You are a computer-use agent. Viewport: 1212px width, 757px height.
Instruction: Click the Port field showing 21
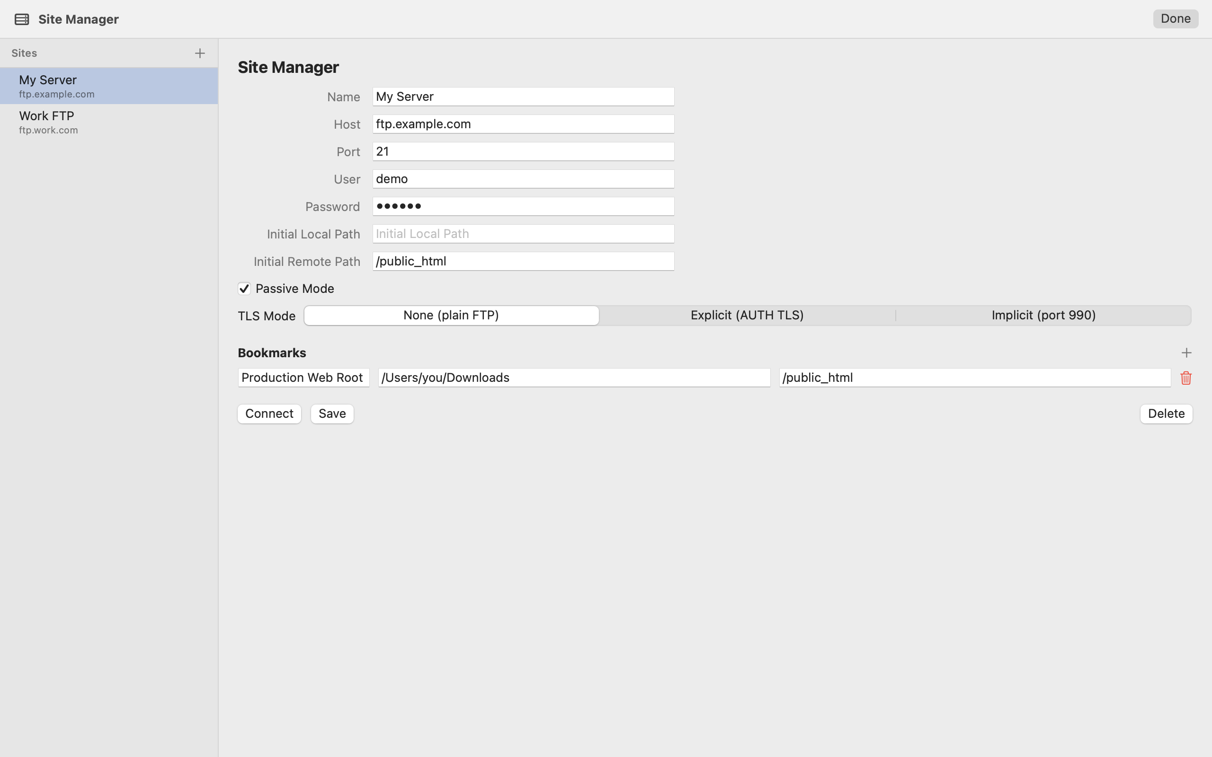[x=523, y=151]
